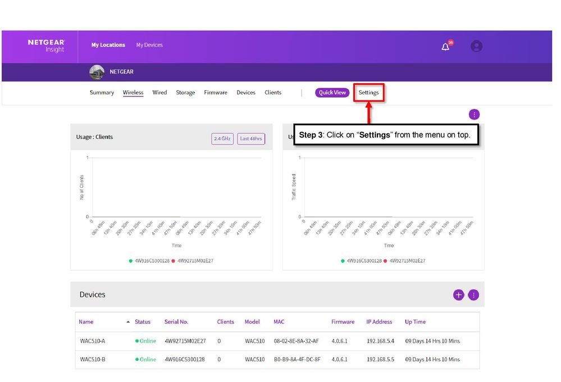Sort devices by Model column
This screenshot has width=561, height=382.
point(252,322)
